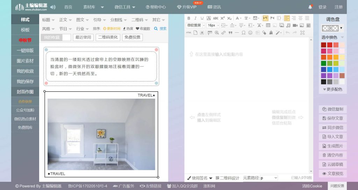358x190 pixels.
Task: Insert the TRAVEL room image template
Action: (101, 134)
